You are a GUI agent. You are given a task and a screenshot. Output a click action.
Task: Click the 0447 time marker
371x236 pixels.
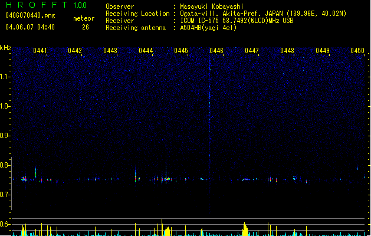tap(252, 51)
